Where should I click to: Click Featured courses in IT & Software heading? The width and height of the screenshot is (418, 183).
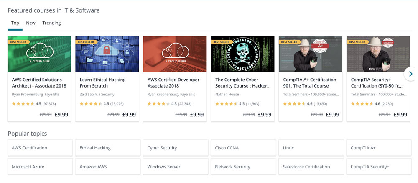(x=54, y=10)
